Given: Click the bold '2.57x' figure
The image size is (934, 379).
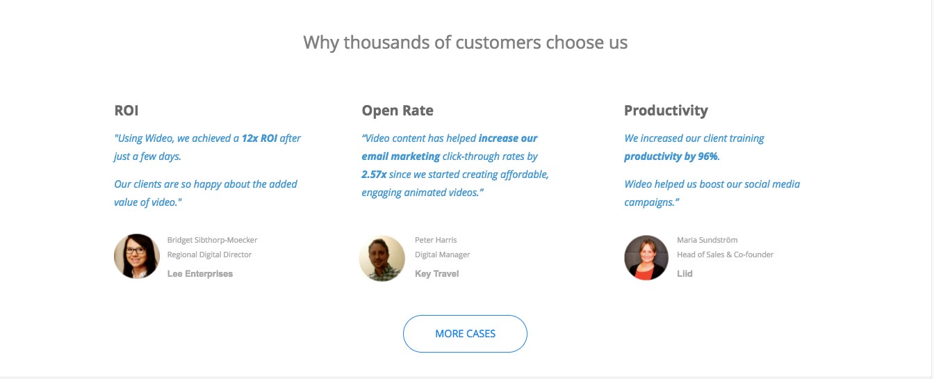Looking at the screenshot, I should [374, 175].
